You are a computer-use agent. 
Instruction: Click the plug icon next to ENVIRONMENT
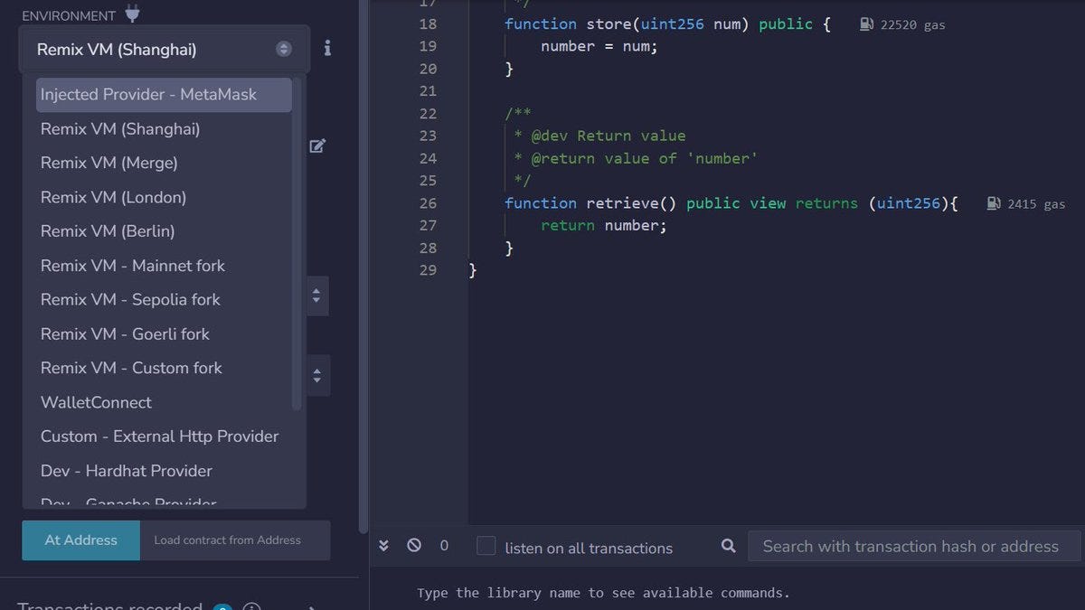coord(132,14)
